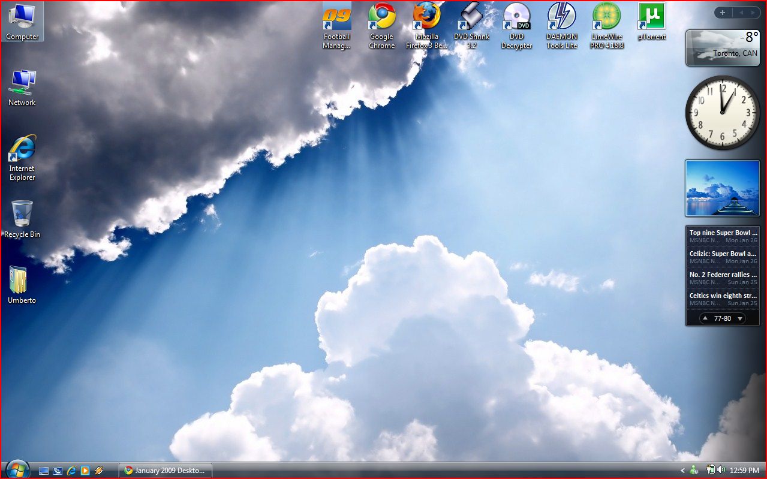Open the Computer desktop icon
Image resolution: width=767 pixels, height=479 pixels.
(x=22, y=22)
